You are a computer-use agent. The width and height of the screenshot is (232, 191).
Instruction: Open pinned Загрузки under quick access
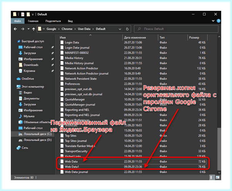click(30, 53)
